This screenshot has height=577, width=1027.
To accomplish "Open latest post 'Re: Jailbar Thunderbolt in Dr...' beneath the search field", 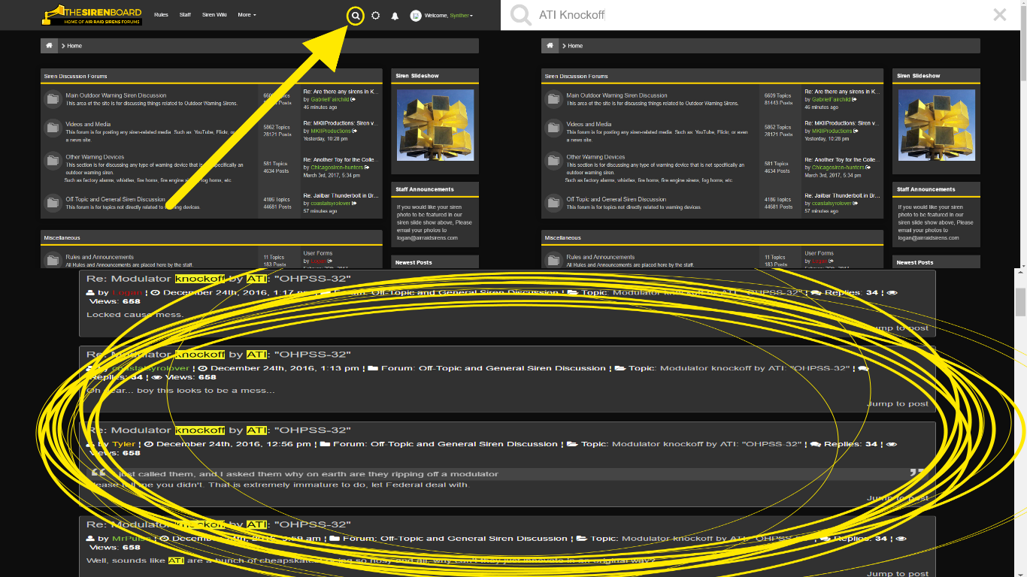I will 842,195.
